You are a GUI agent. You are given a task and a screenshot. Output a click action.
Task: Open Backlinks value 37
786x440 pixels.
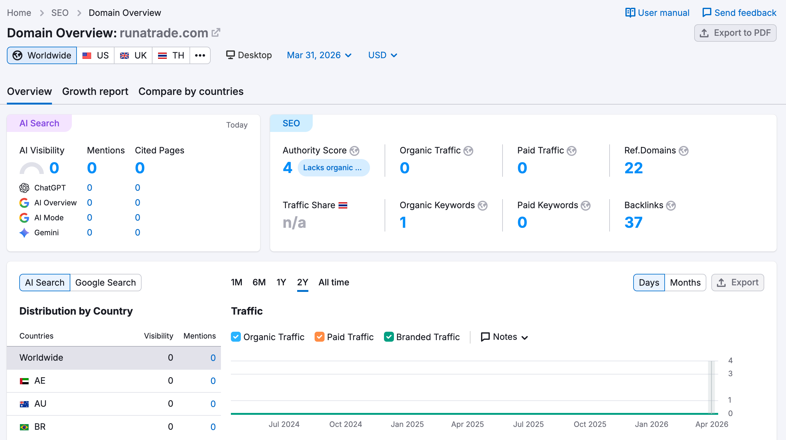pyautogui.click(x=634, y=222)
